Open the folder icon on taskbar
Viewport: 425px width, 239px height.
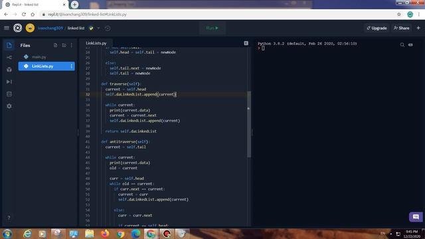click(90, 234)
